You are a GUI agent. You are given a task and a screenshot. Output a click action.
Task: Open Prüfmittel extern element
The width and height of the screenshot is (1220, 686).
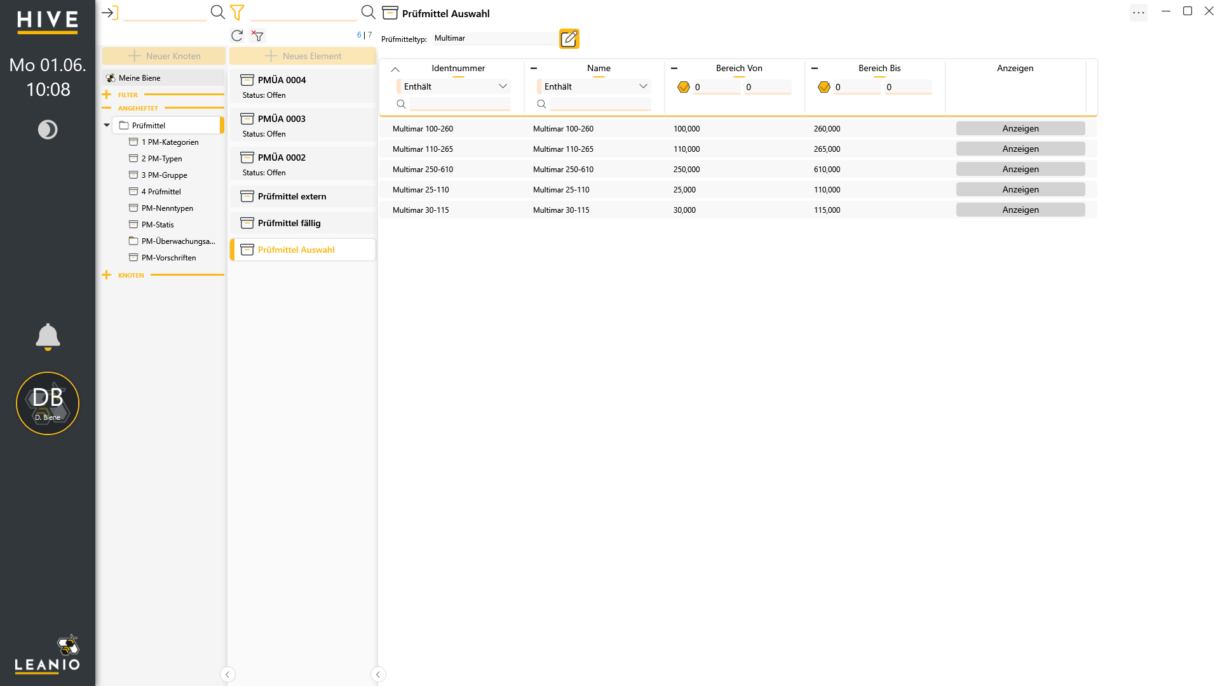[302, 196]
